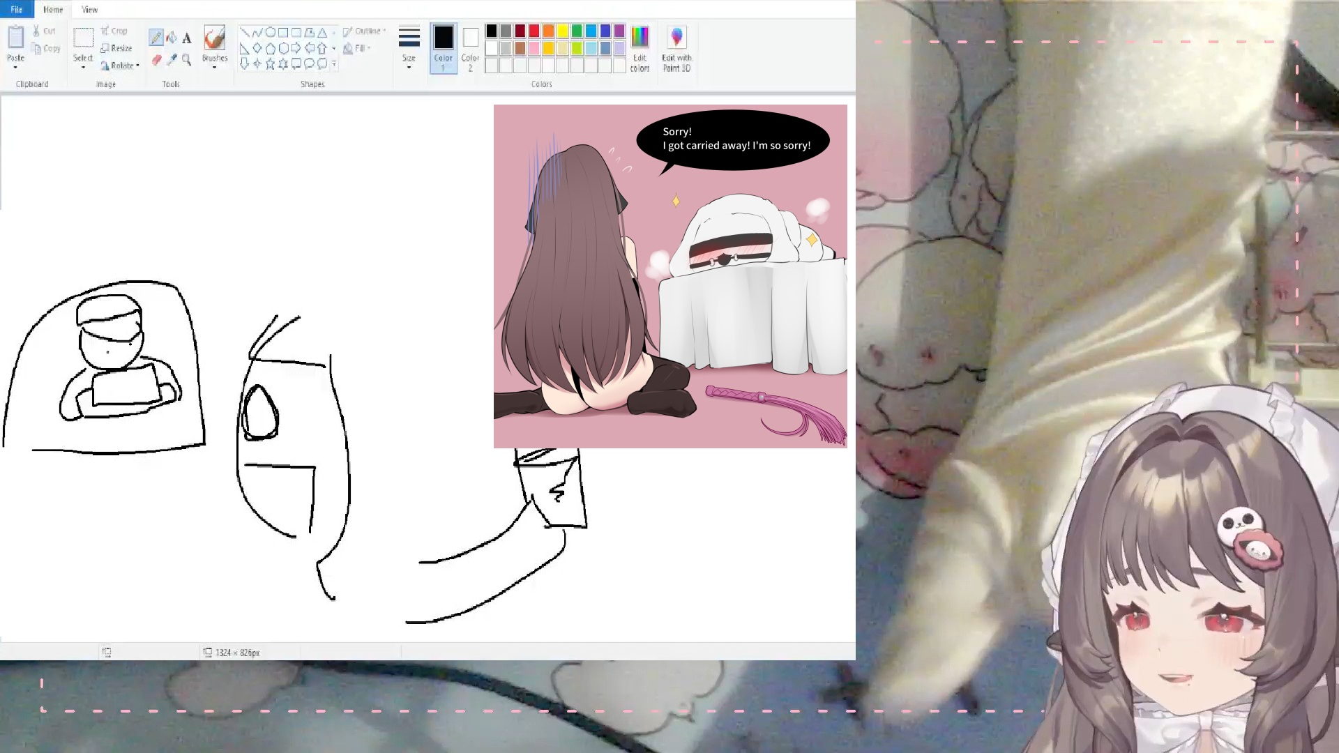Select the Fill with color bucket tool
Viewport: 1339px width, 753px height.
pyautogui.click(x=172, y=38)
